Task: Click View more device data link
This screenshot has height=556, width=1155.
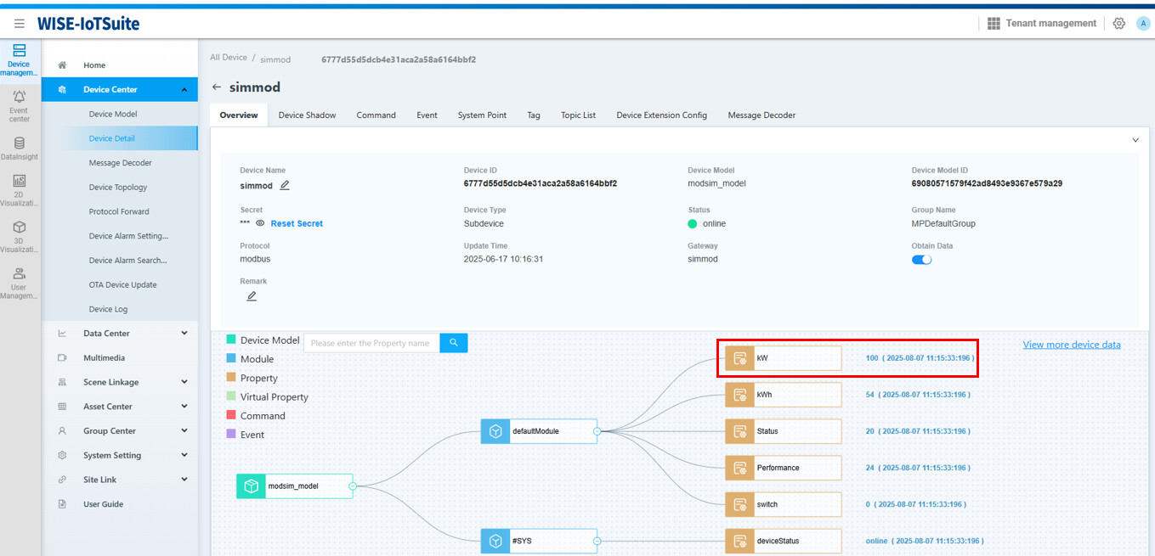Action: coord(1071,345)
